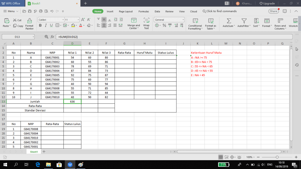Click the AutoSum sigma icon
Viewport: 301px width, 169px height.
[x=229, y=21]
